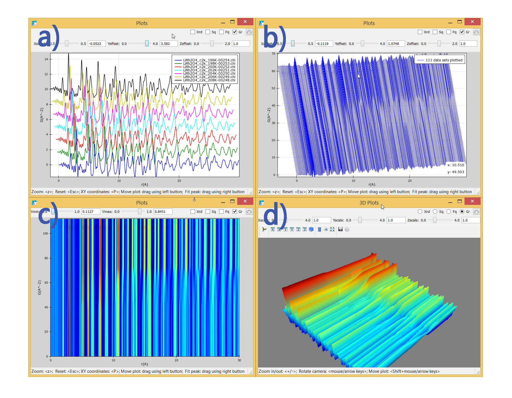This screenshot has width=512, height=398.
Task: Click the full screen icon in 3D toolbar
Action: pos(332,229)
